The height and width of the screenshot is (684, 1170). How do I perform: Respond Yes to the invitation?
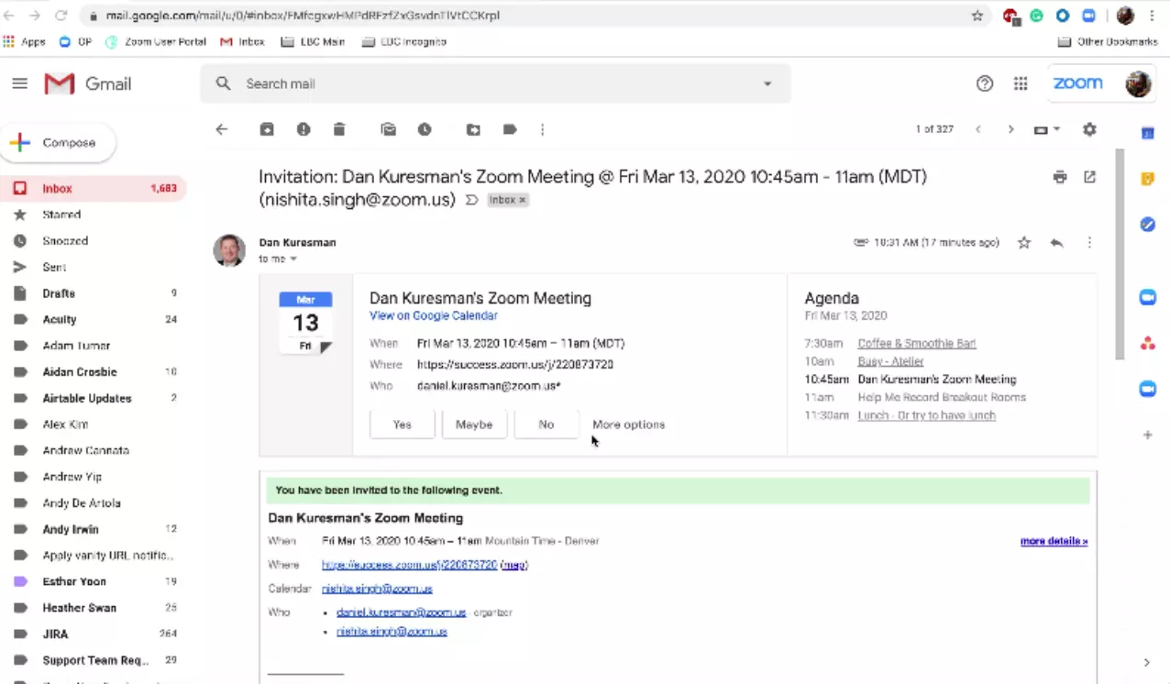point(402,425)
